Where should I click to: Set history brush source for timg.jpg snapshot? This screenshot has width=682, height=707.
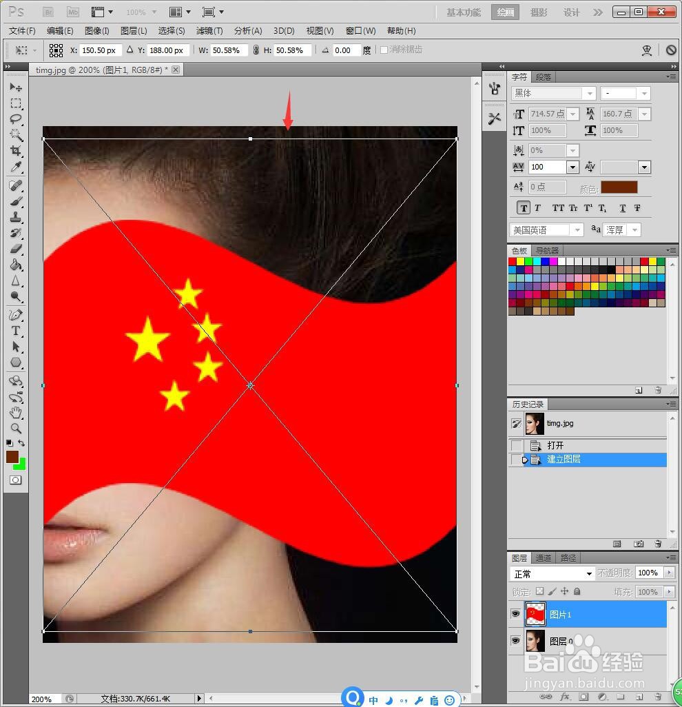point(516,423)
